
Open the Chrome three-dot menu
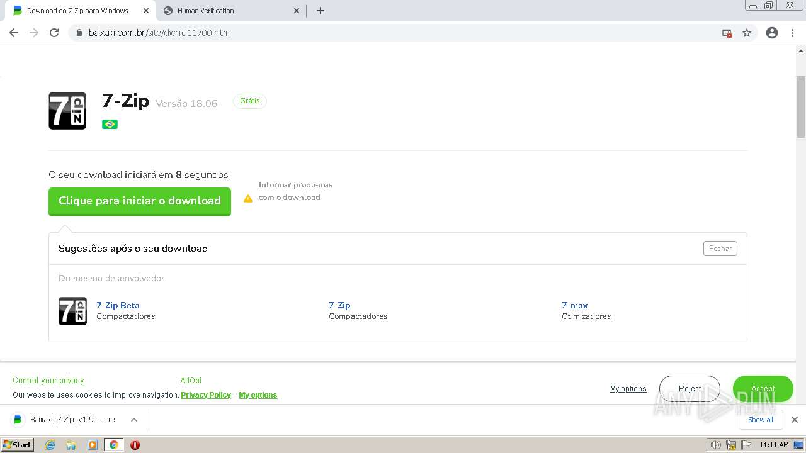coord(793,33)
